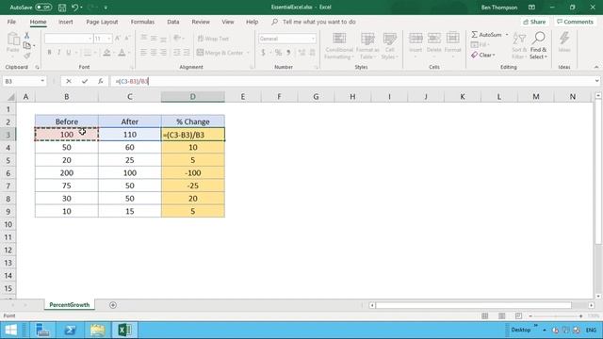Open Cell Styles gallery
Screen dimensions: 603x339
pyautogui.click(x=389, y=46)
